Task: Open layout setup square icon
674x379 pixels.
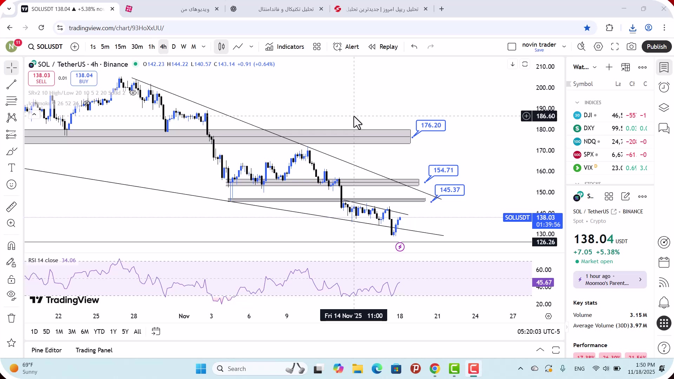Action: pyautogui.click(x=512, y=47)
